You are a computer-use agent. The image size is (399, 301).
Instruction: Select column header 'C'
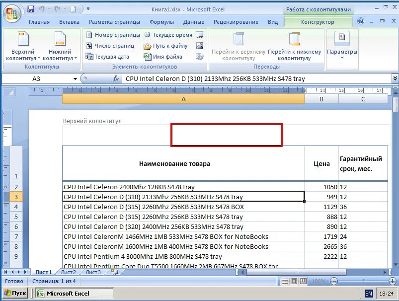point(363,99)
